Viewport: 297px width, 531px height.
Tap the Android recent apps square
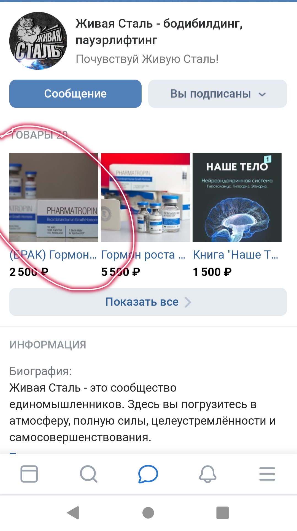223,513
